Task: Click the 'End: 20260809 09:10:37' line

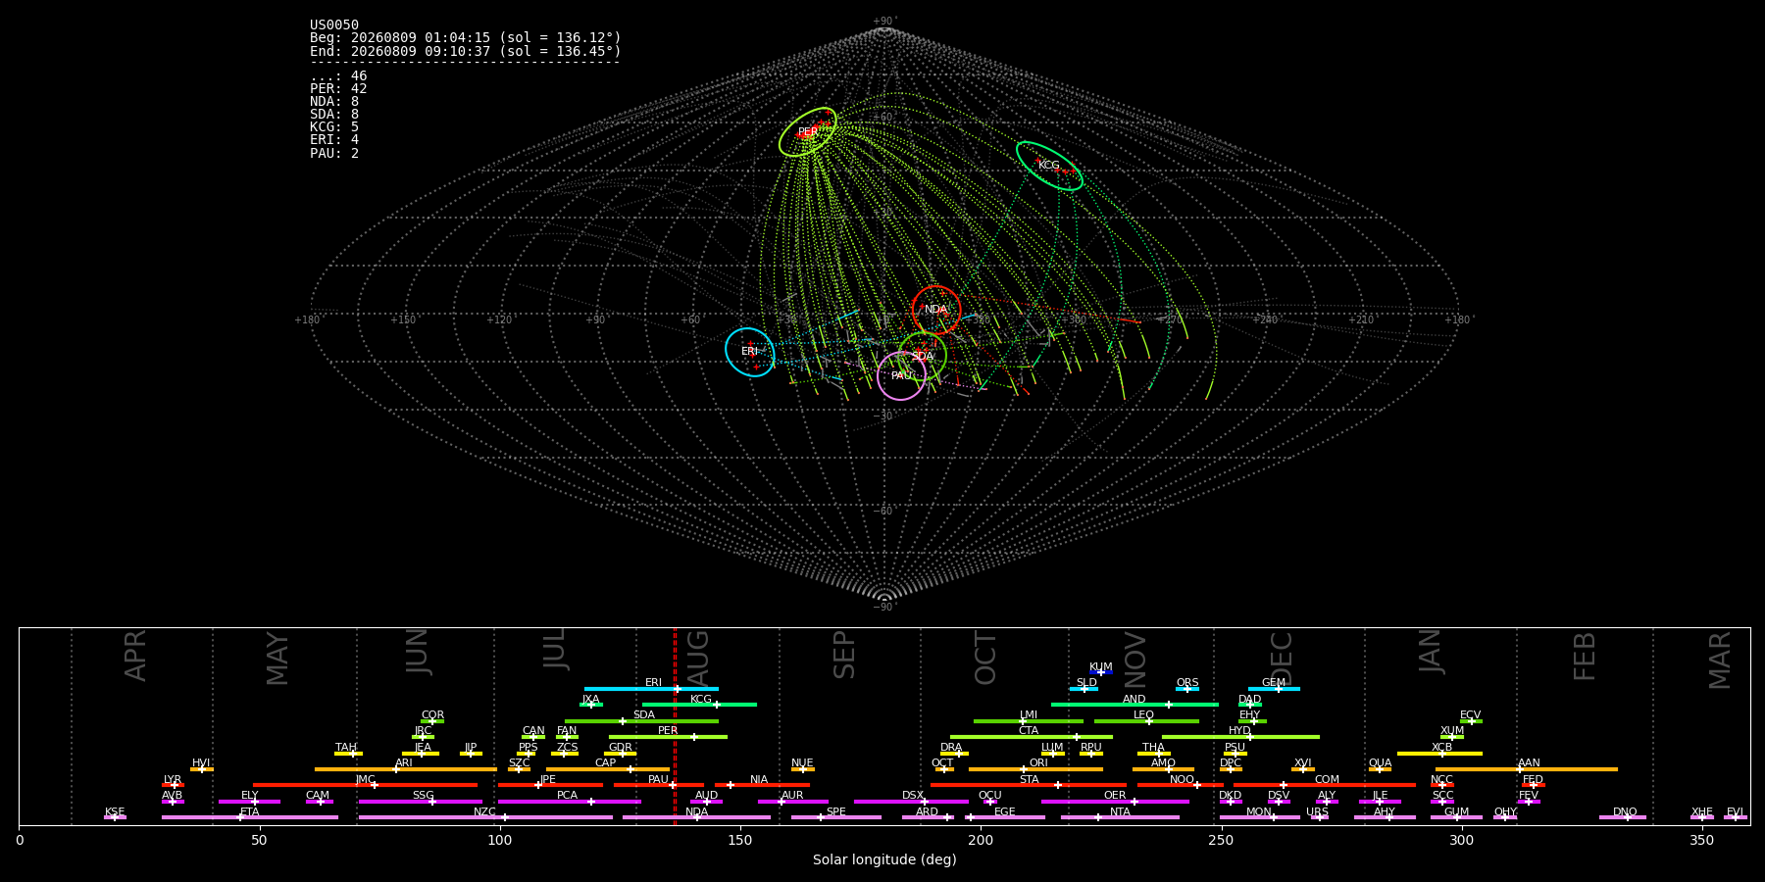Action: coord(466,51)
